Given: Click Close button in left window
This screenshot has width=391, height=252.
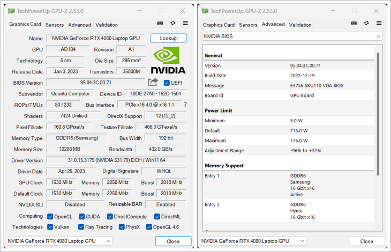Looking at the screenshot, I should (x=173, y=241).
